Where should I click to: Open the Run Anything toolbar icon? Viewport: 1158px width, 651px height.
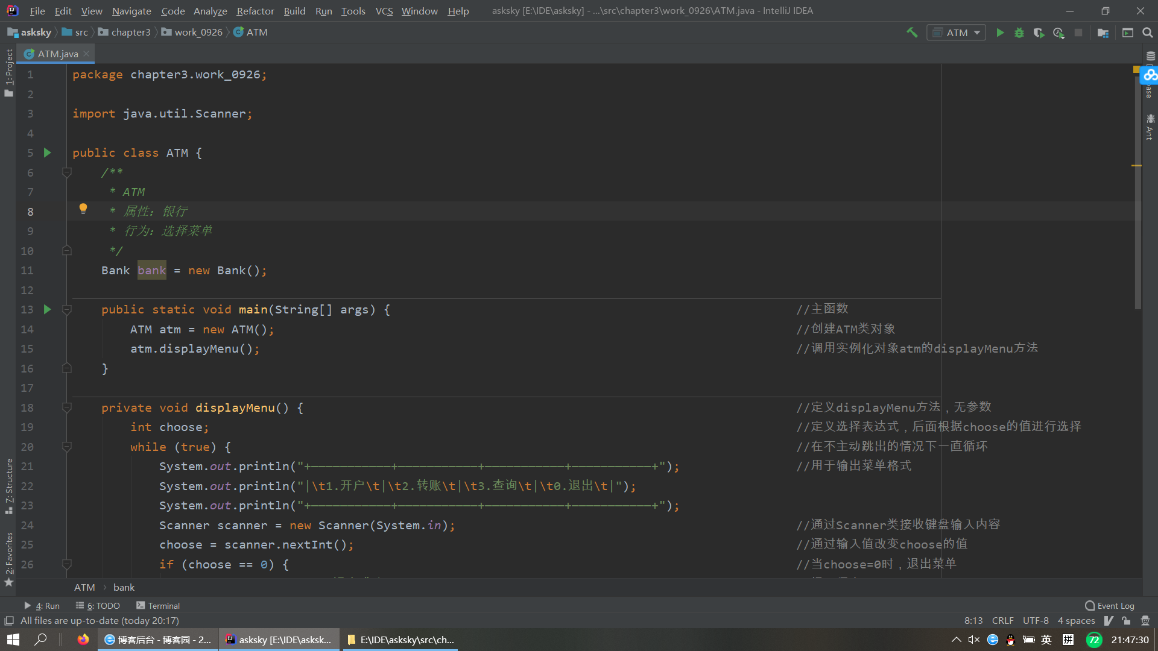(1128, 33)
